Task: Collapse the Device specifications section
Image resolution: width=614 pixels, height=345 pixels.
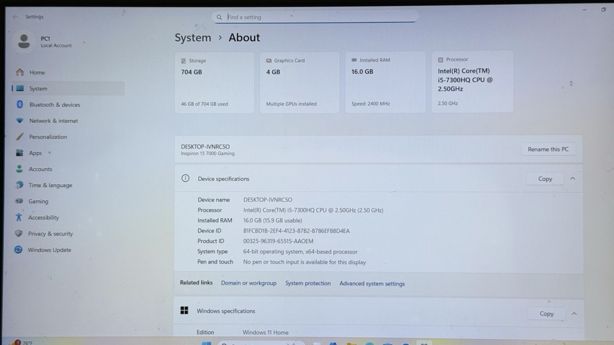Action: pos(573,179)
